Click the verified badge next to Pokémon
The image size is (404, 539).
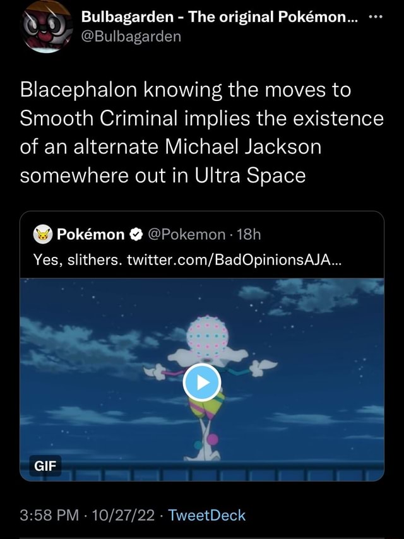pyautogui.click(x=136, y=235)
